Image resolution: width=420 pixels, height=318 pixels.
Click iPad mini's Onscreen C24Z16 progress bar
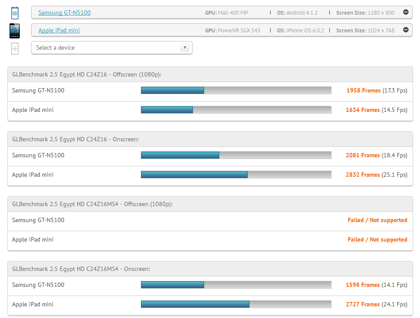point(236,175)
